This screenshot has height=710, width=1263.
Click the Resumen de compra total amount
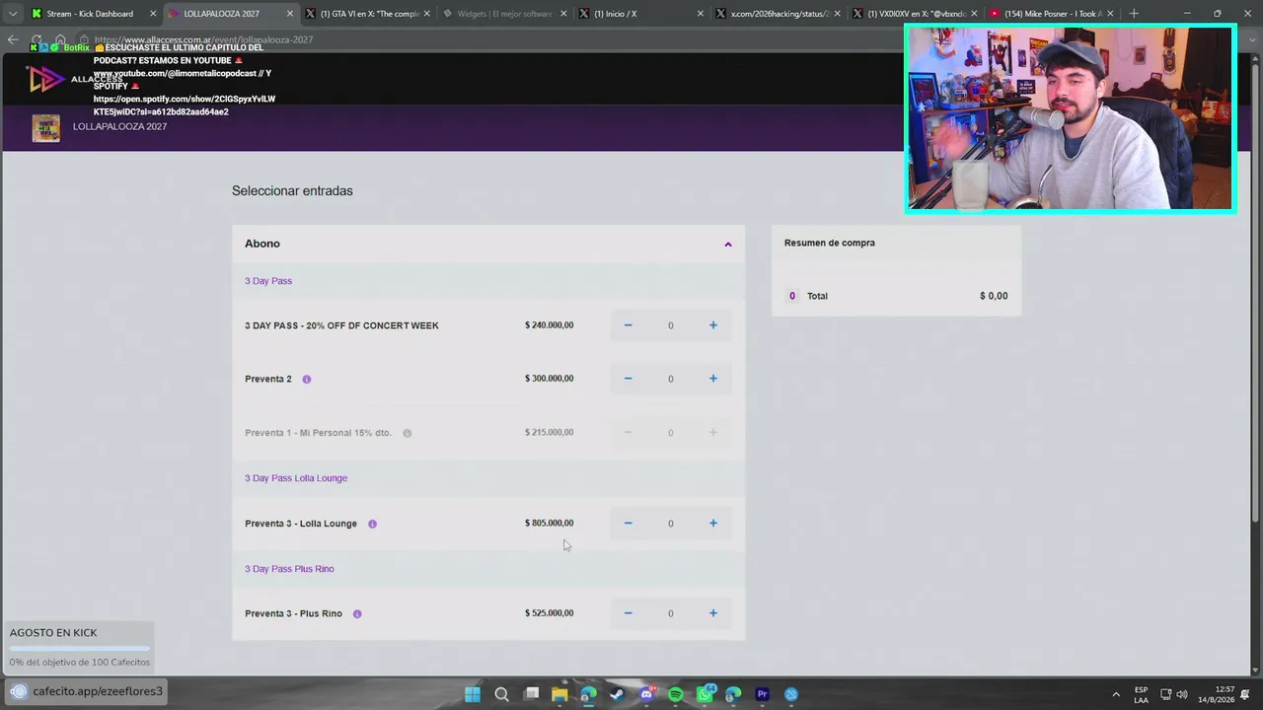(x=994, y=296)
